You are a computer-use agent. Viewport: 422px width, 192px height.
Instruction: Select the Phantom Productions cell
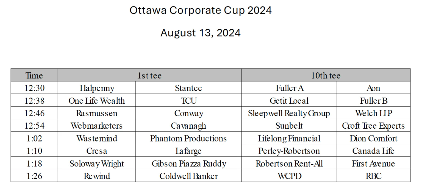pyautogui.click(x=188, y=139)
